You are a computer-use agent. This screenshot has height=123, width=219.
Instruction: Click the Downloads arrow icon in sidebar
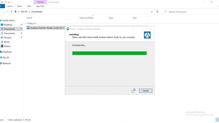coord(2,29)
